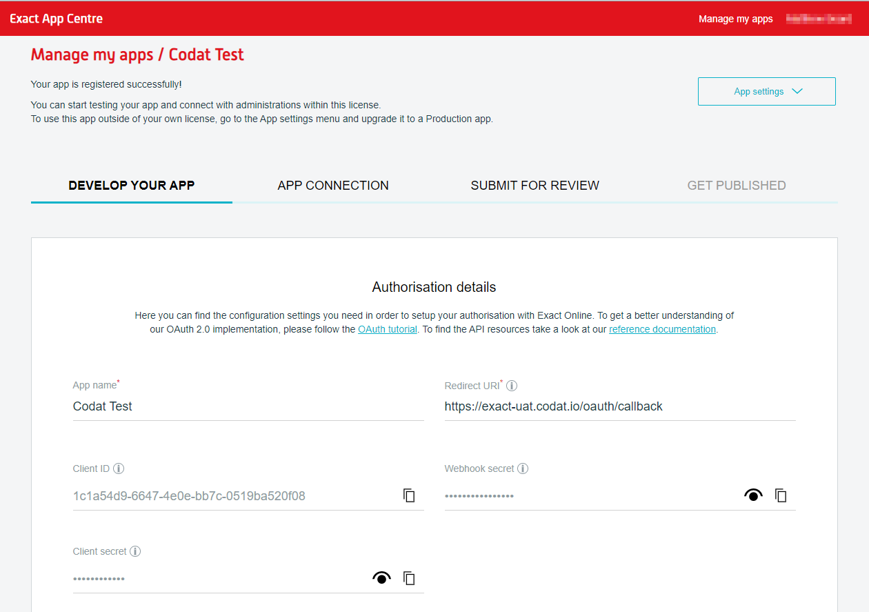Screen dimensions: 869x612
Task: Click the Exact App Centre logo
Action: coord(57,19)
